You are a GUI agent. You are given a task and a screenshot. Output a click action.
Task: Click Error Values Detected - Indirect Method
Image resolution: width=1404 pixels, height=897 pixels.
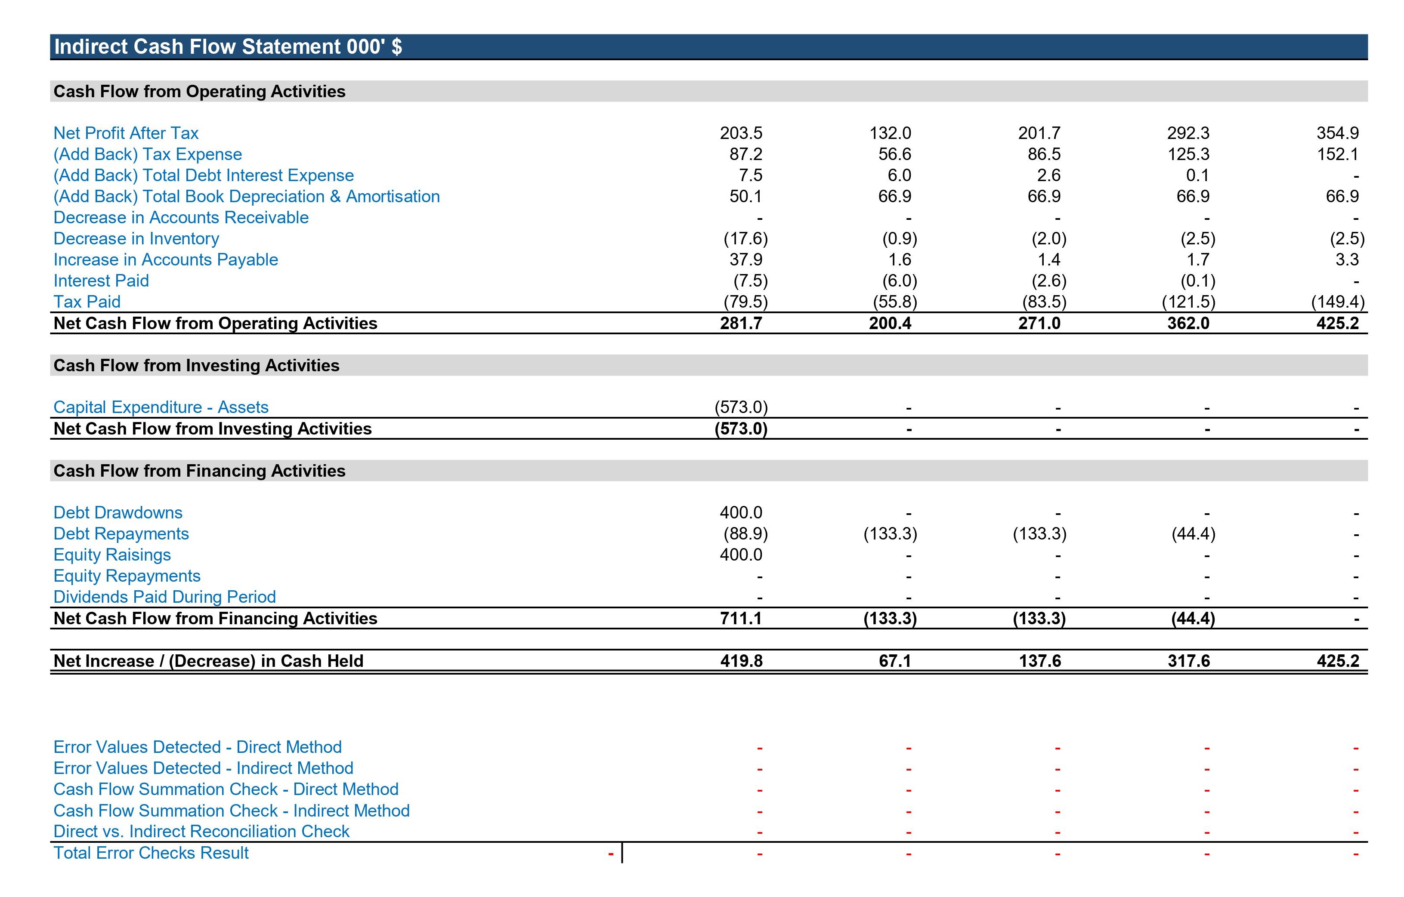pyautogui.click(x=204, y=768)
